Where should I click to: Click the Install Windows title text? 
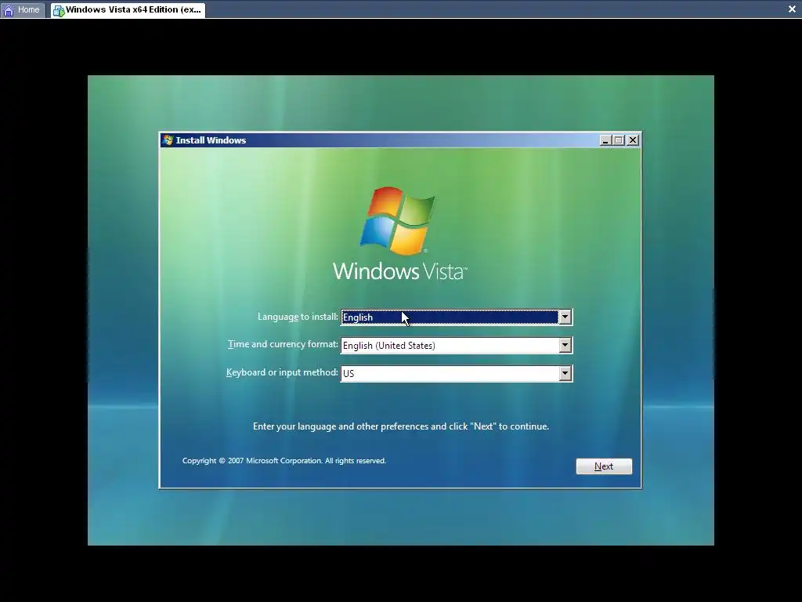tap(211, 140)
